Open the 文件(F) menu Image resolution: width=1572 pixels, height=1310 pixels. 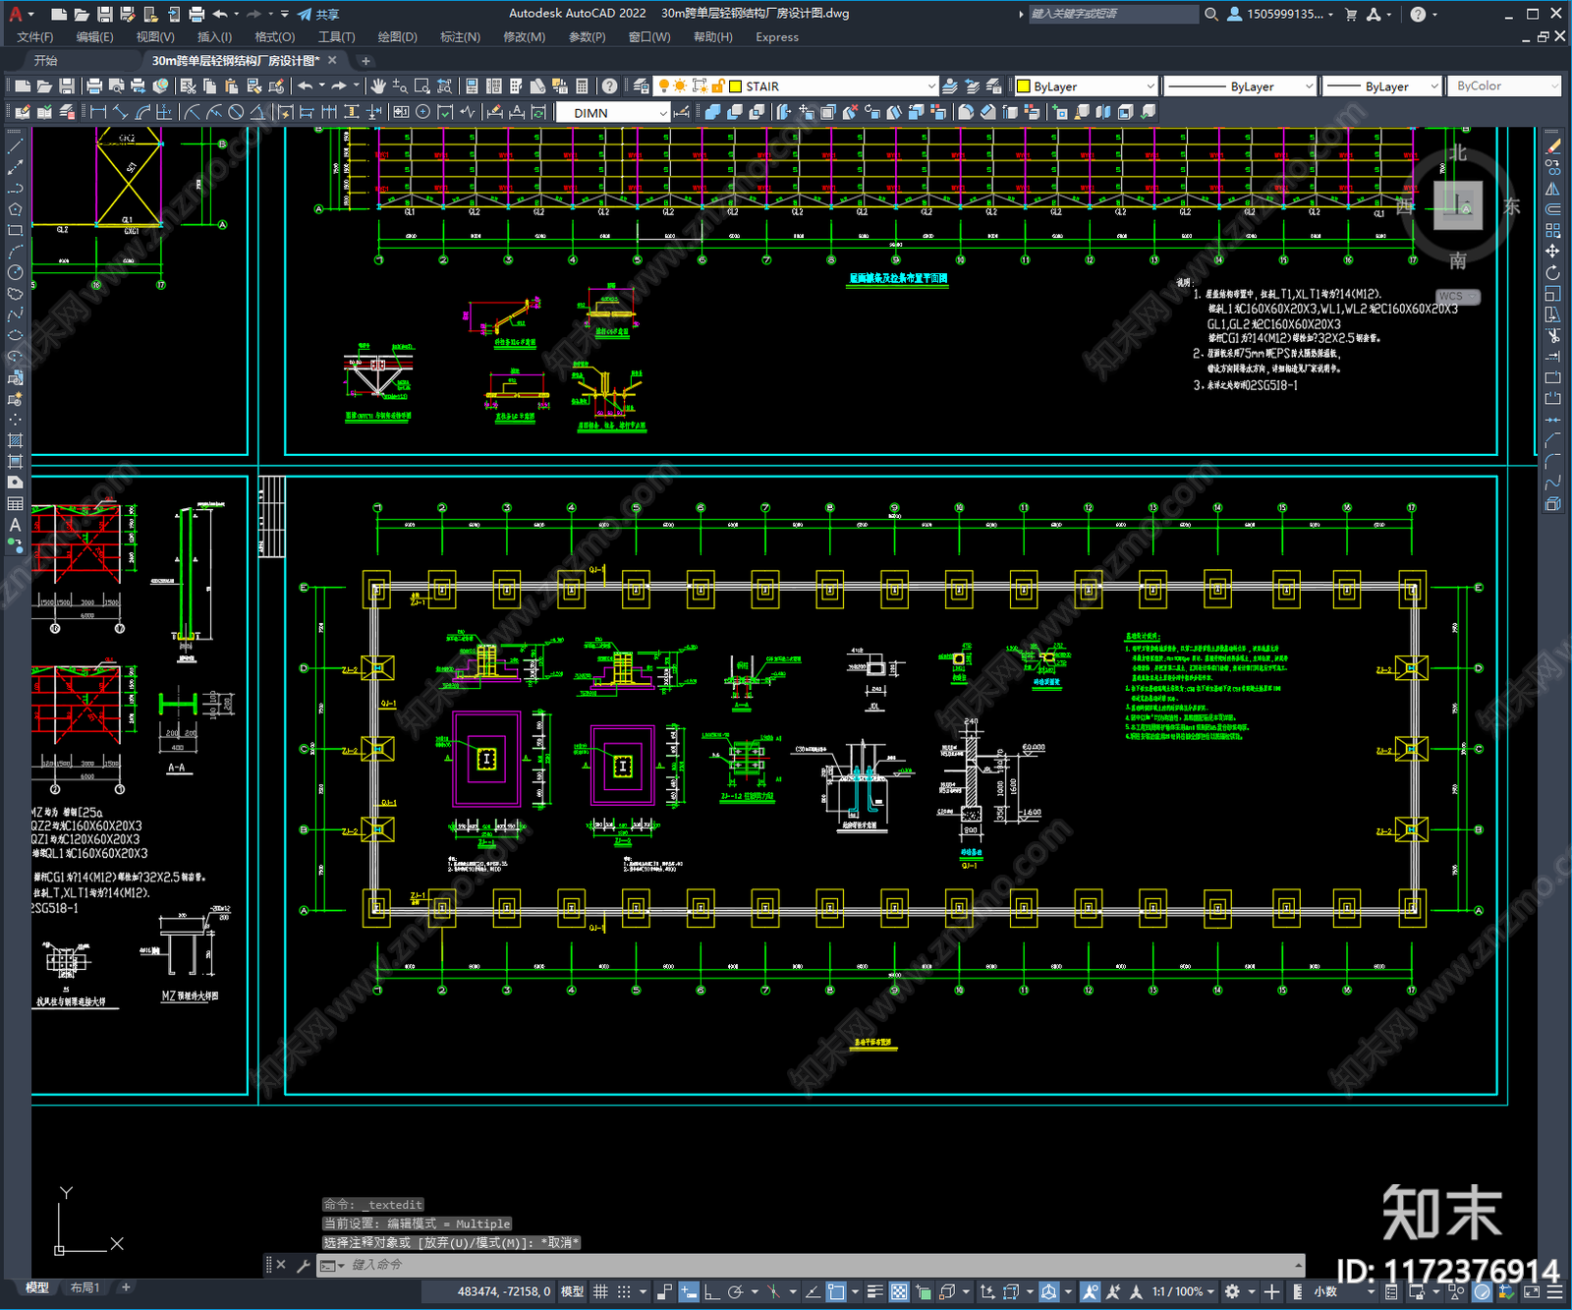click(x=35, y=37)
